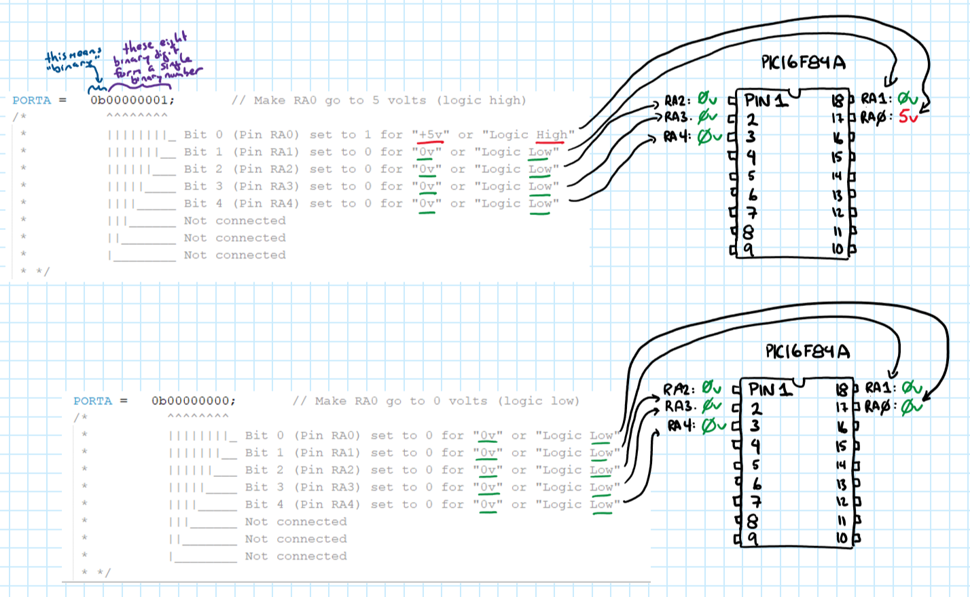Click the binary value 0b00000000;
Screen dimensions: 970x597
coord(194,401)
